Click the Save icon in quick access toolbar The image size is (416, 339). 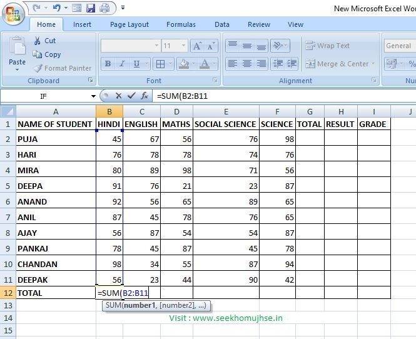[90, 8]
